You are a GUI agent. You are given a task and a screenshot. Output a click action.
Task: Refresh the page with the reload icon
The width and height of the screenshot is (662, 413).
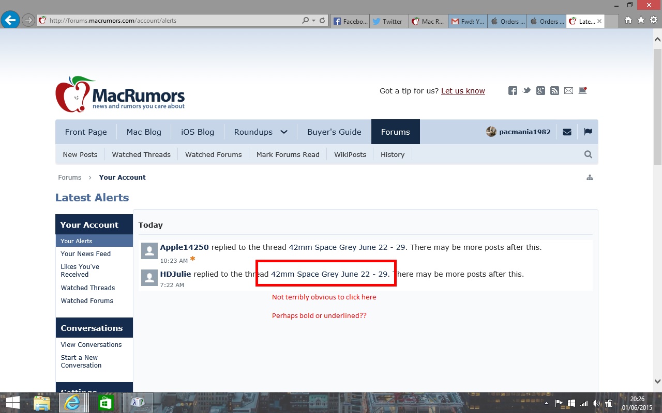coord(322,21)
